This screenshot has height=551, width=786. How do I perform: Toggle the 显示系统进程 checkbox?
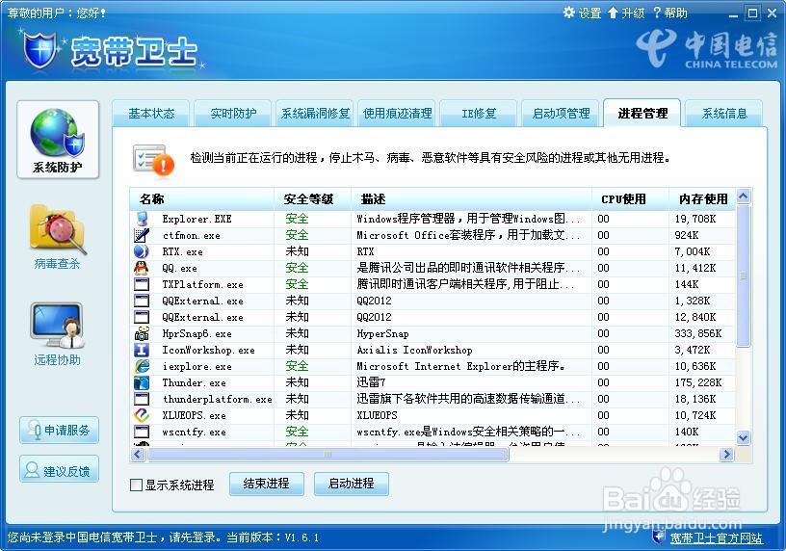tap(136, 485)
